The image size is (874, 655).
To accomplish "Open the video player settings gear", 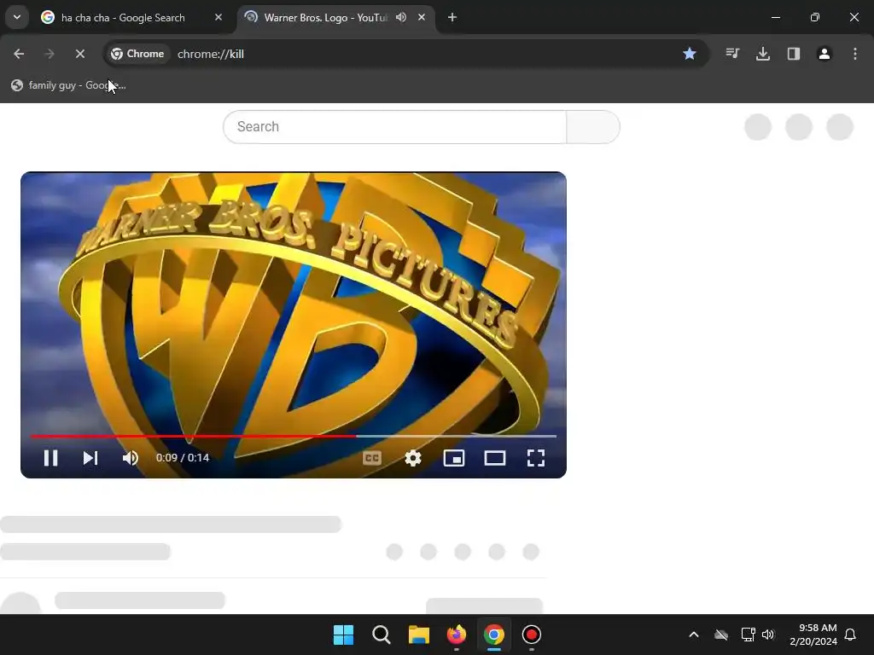I will [x=413, y=458].
